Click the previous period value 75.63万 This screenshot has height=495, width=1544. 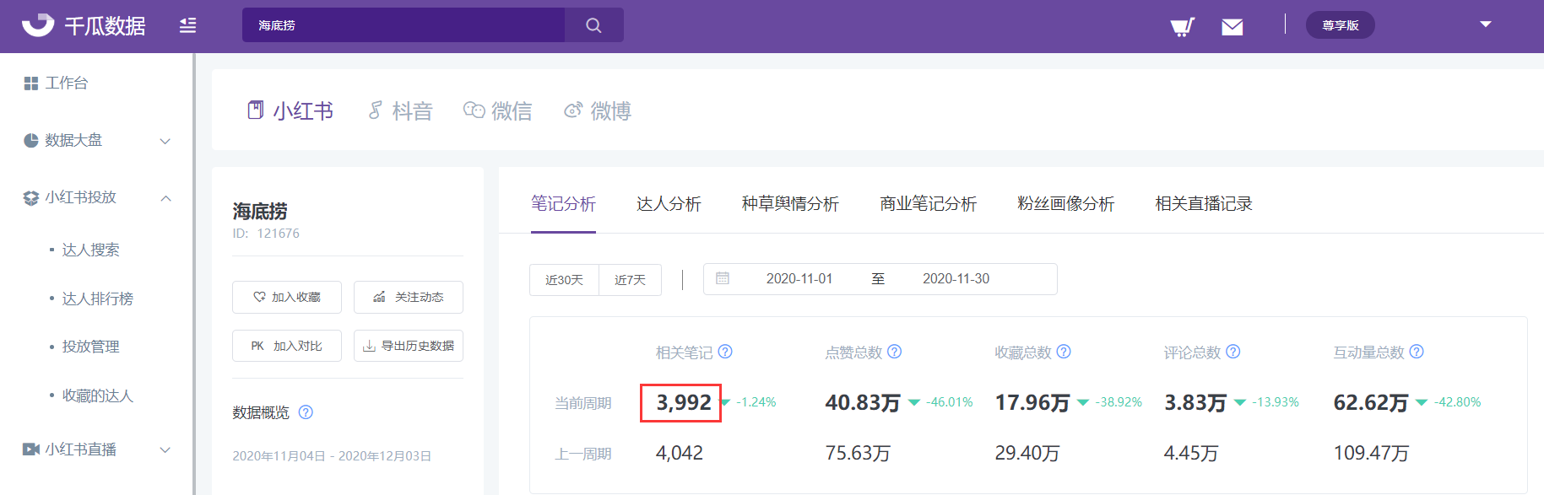tap(858, 453)
